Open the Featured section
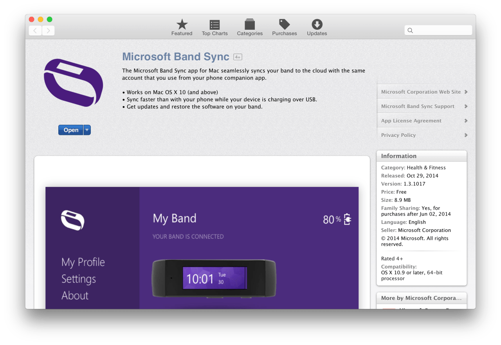The height and width of the screenshot is (345, 501). [x=182, y=27]
